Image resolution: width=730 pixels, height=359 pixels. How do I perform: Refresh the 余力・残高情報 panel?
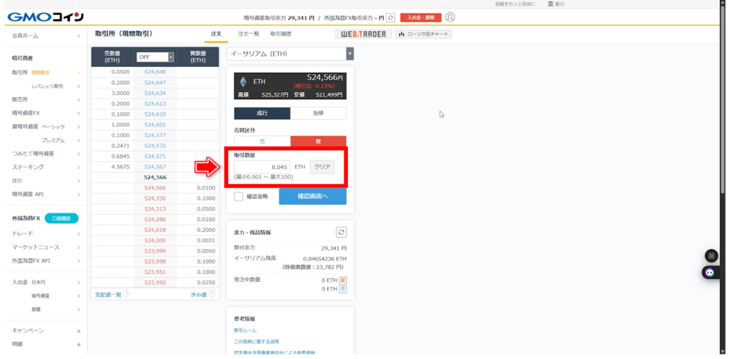tap(341, 232)
